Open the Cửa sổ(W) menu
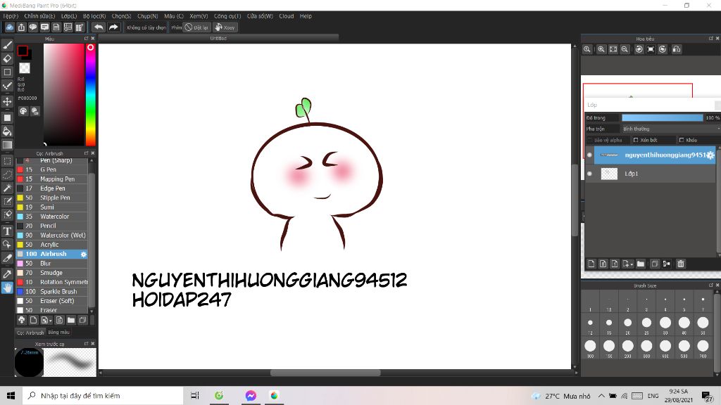721x405 pixels. click(260, 16)
